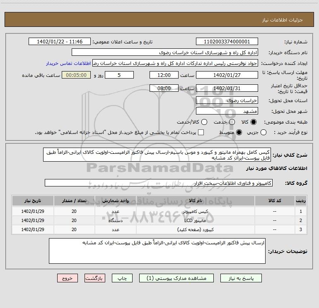The image size is (319, 308).
Task: Click buyer organization name field
Action: tap(165, 53)
